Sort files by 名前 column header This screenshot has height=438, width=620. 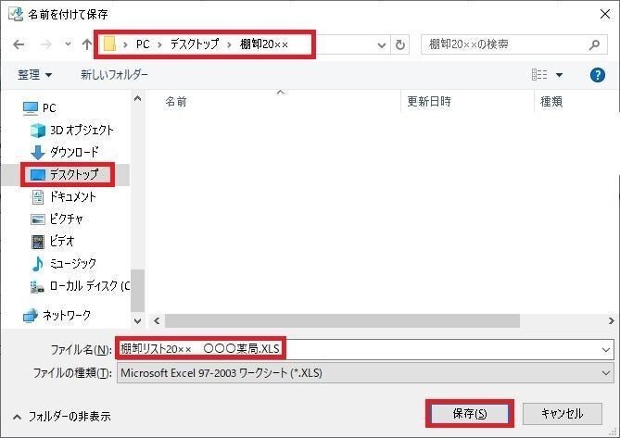[x=175, y=102]
